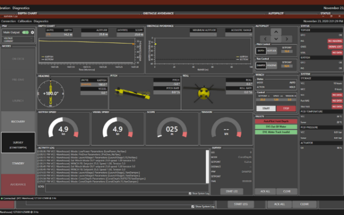Click the autopilot down arrow

276,39
